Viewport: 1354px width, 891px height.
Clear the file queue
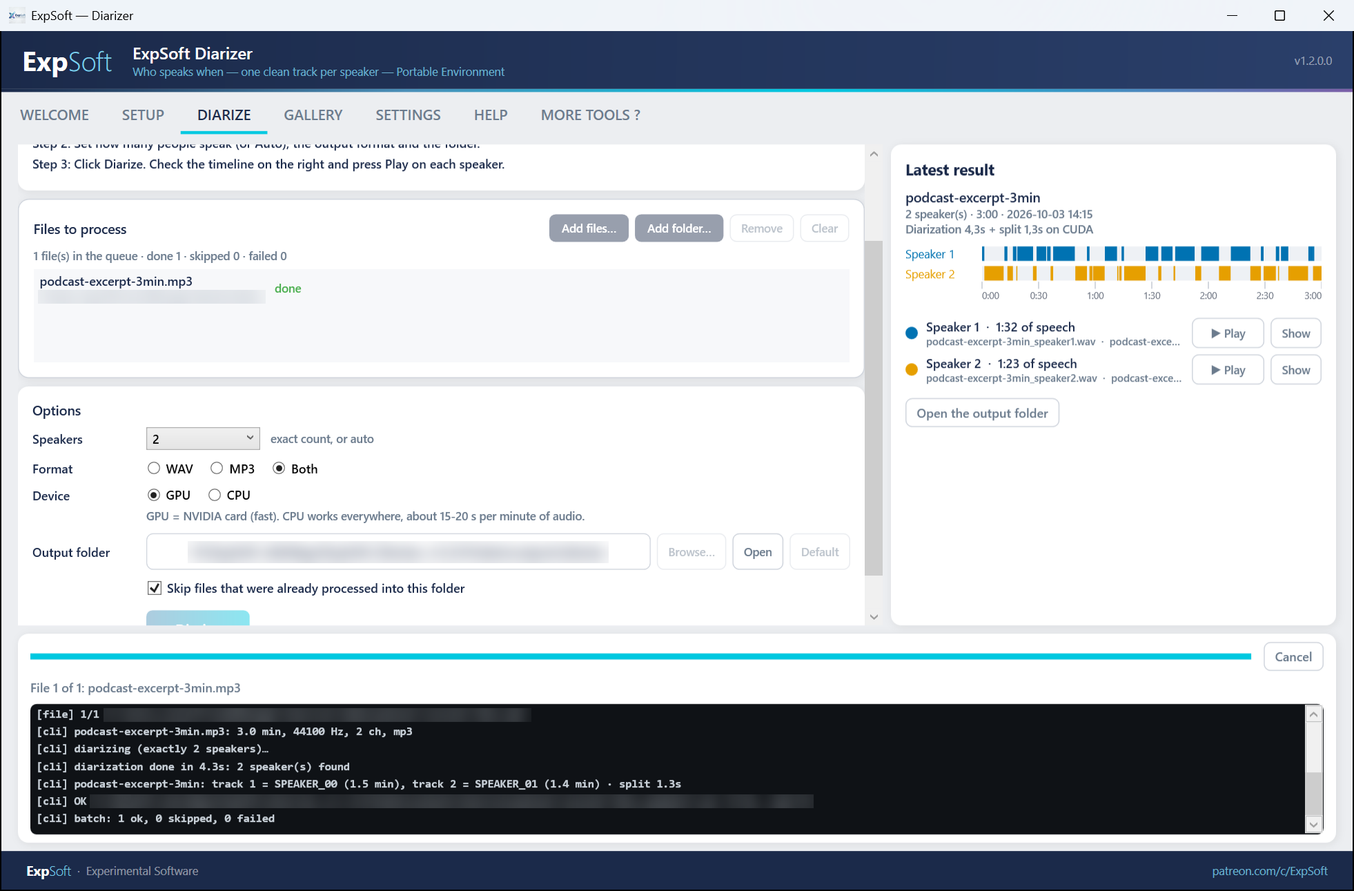[825, 228]
